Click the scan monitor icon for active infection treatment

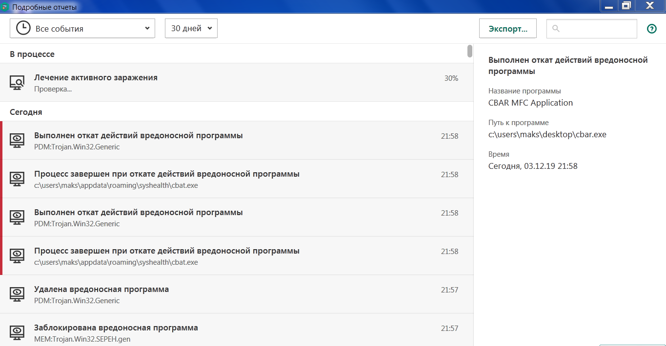tap(18, 83)
